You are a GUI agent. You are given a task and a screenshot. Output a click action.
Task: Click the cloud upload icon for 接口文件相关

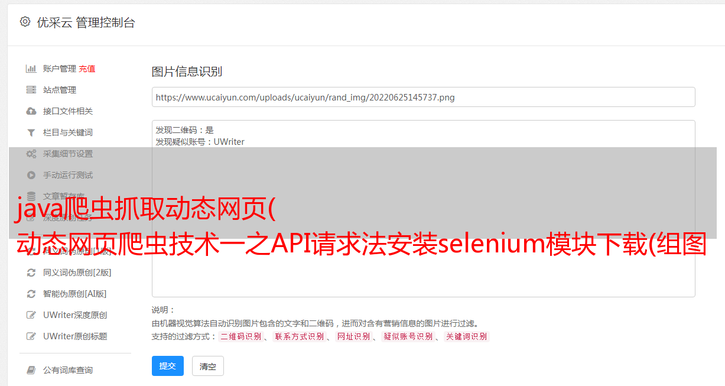coord(31,111)
